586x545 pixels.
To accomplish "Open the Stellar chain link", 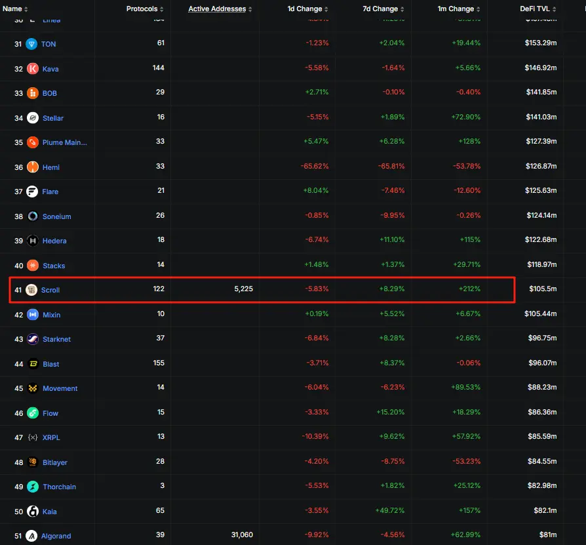I will [53, 118].
